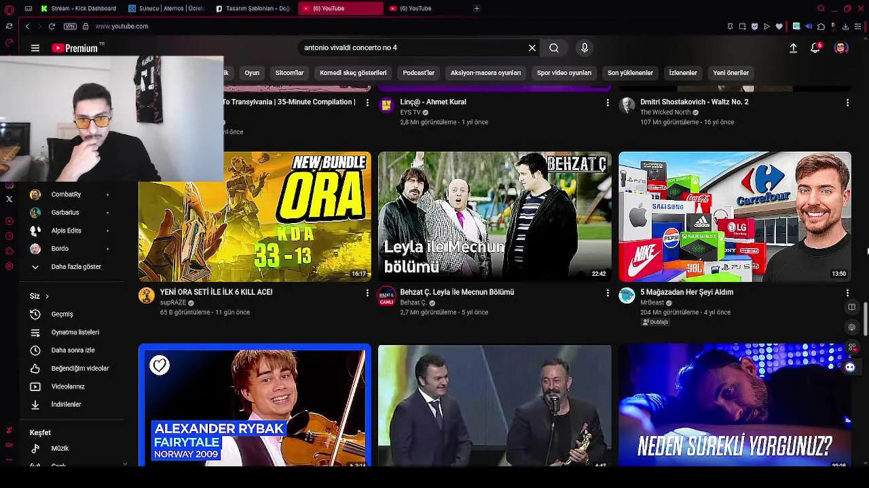Viewport: 869px width, 488px height.
Task: Open the Opera menu logo
Action: coord(9,9)
